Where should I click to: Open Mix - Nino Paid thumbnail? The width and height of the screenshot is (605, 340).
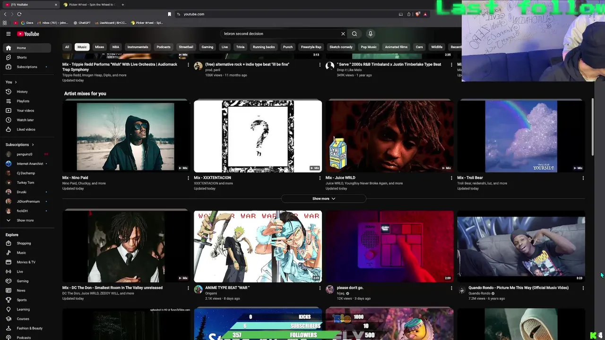point(126,136)
